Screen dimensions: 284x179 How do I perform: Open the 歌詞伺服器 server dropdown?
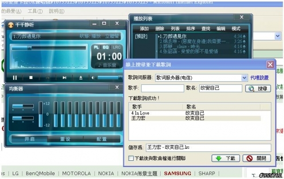pos(244,78)
